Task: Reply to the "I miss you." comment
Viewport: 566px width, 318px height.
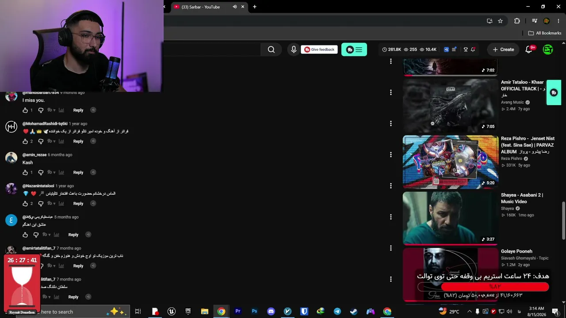Action: click(78, 110)
